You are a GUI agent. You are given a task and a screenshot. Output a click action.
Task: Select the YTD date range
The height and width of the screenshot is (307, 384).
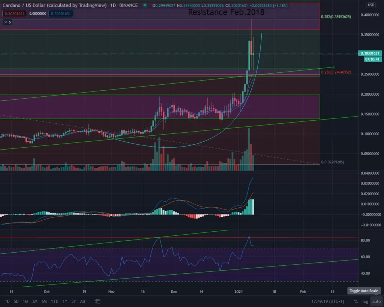[54, 301]
